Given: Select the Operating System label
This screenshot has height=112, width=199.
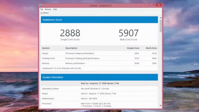Looking at the screenshot, I should (50, 89).
